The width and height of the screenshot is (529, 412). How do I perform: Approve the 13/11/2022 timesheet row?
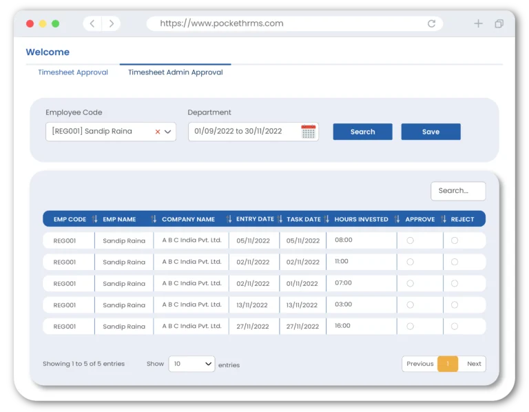click(x=411, y=305)
